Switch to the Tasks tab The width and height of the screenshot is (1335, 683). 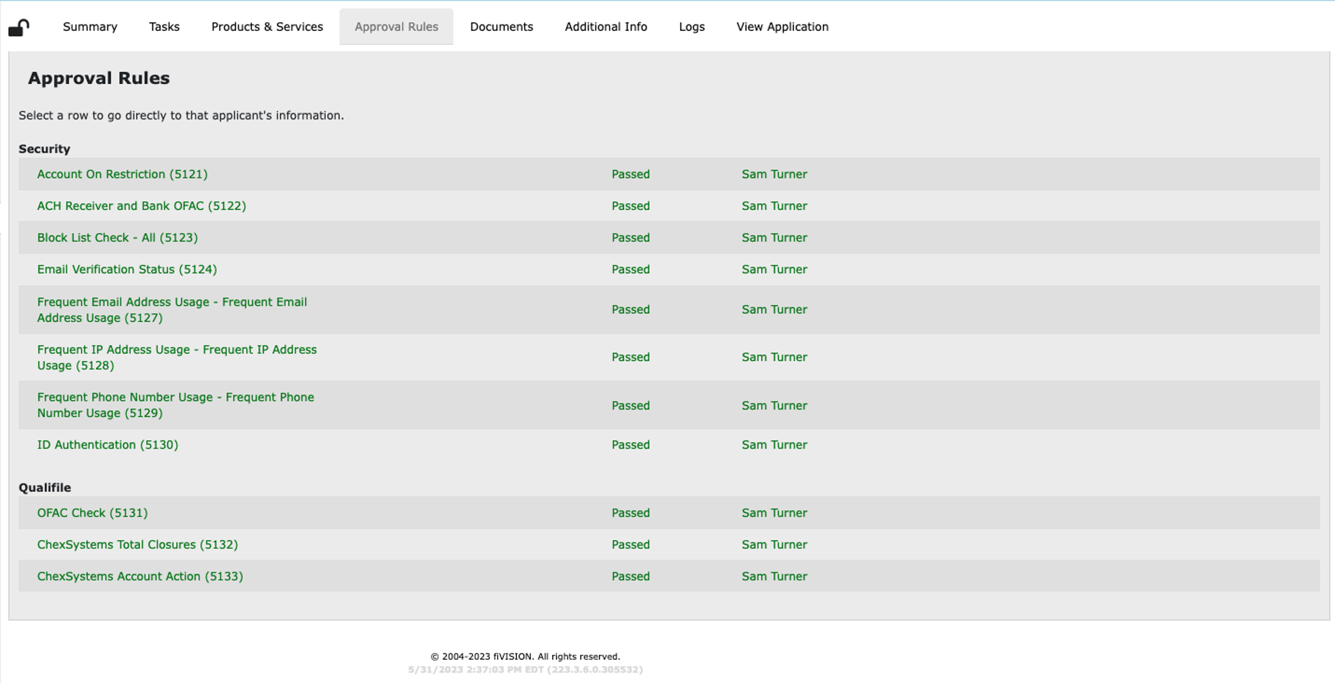164,27
